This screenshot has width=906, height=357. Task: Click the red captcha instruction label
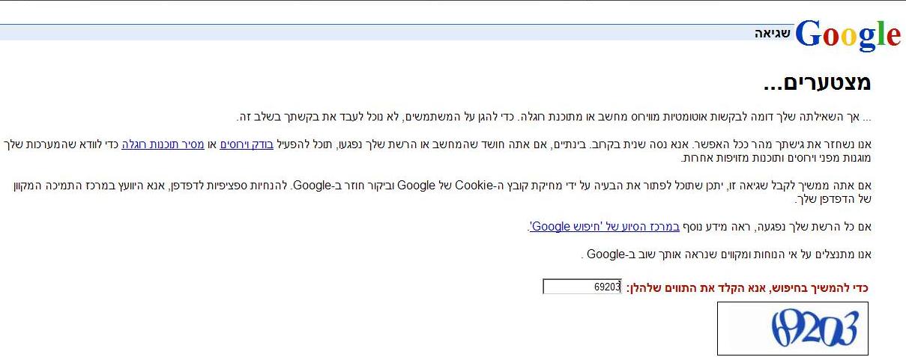tap(747, 287)
